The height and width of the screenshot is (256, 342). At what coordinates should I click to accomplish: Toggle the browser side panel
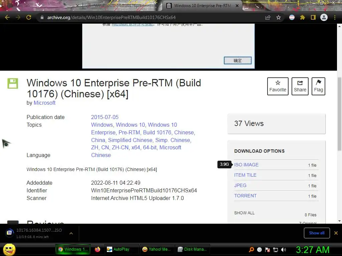[x=313, y=17]
